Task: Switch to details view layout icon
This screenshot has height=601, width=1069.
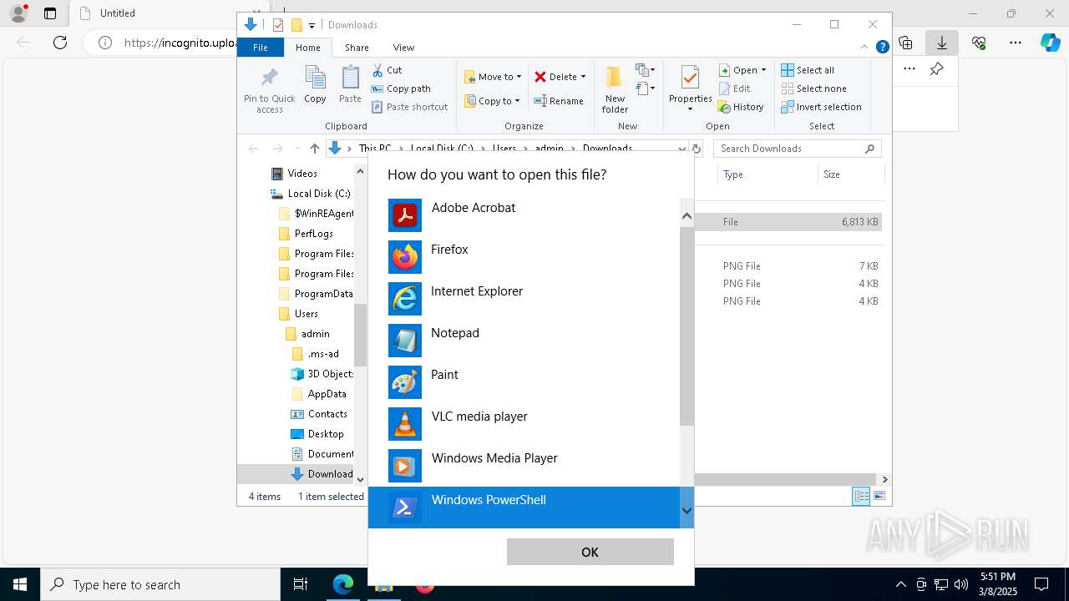Action: [861, 497]
